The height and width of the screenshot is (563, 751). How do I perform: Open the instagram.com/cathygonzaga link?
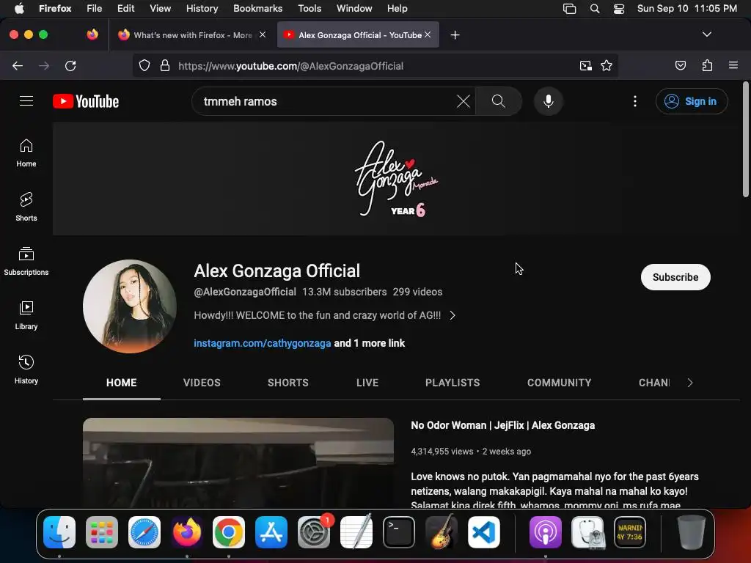click(x=263, y=343)
